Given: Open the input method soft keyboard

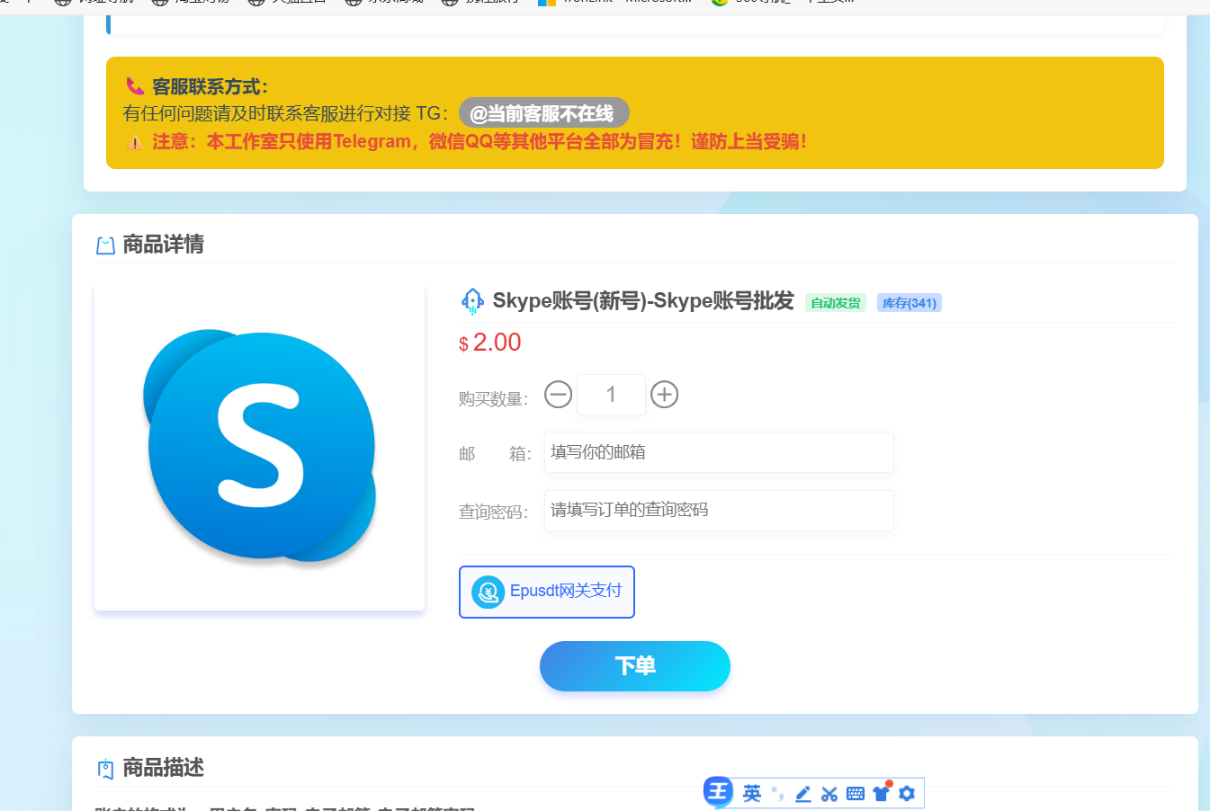Looking at the screenshot, I should click(856, 794).
